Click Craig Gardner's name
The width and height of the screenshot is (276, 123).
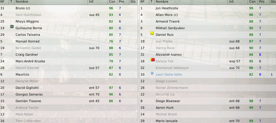pyautogui.click(x=27, y=55)
